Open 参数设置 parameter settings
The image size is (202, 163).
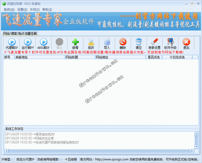pos(154,44)
